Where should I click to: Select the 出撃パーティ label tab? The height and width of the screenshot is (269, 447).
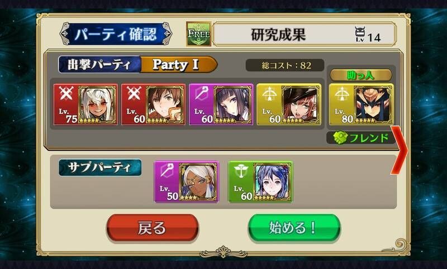point(100,65)
